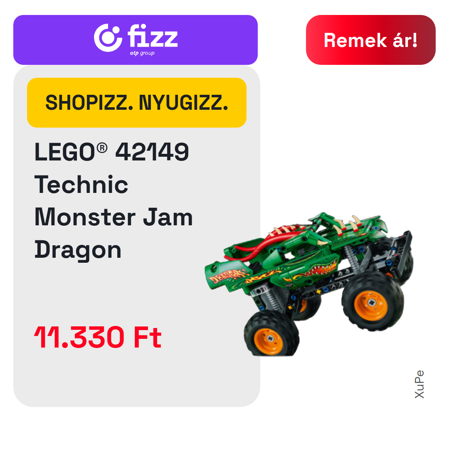449x449 pixels.
Task: Click the otp group label
Action: pyautogui.click(x=142, y=53)
